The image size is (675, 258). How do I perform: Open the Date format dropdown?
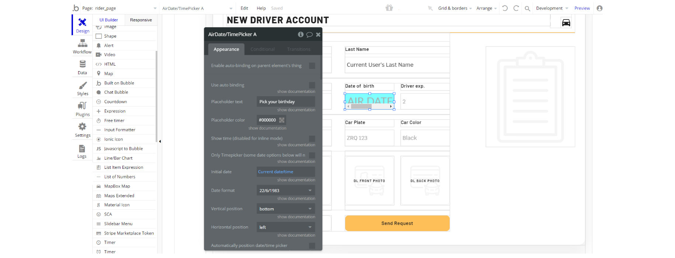(286, 191)
